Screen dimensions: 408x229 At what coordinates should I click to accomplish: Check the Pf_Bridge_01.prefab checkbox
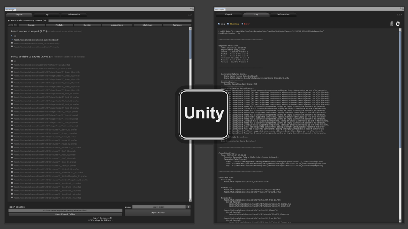click(12, 133)
